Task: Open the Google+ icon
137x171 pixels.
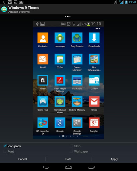Action: point(94,123)
